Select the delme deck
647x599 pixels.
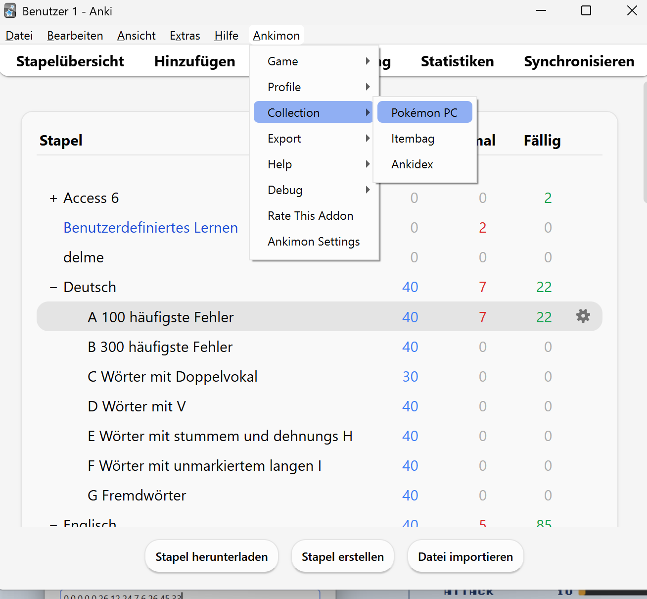(84, 257)
